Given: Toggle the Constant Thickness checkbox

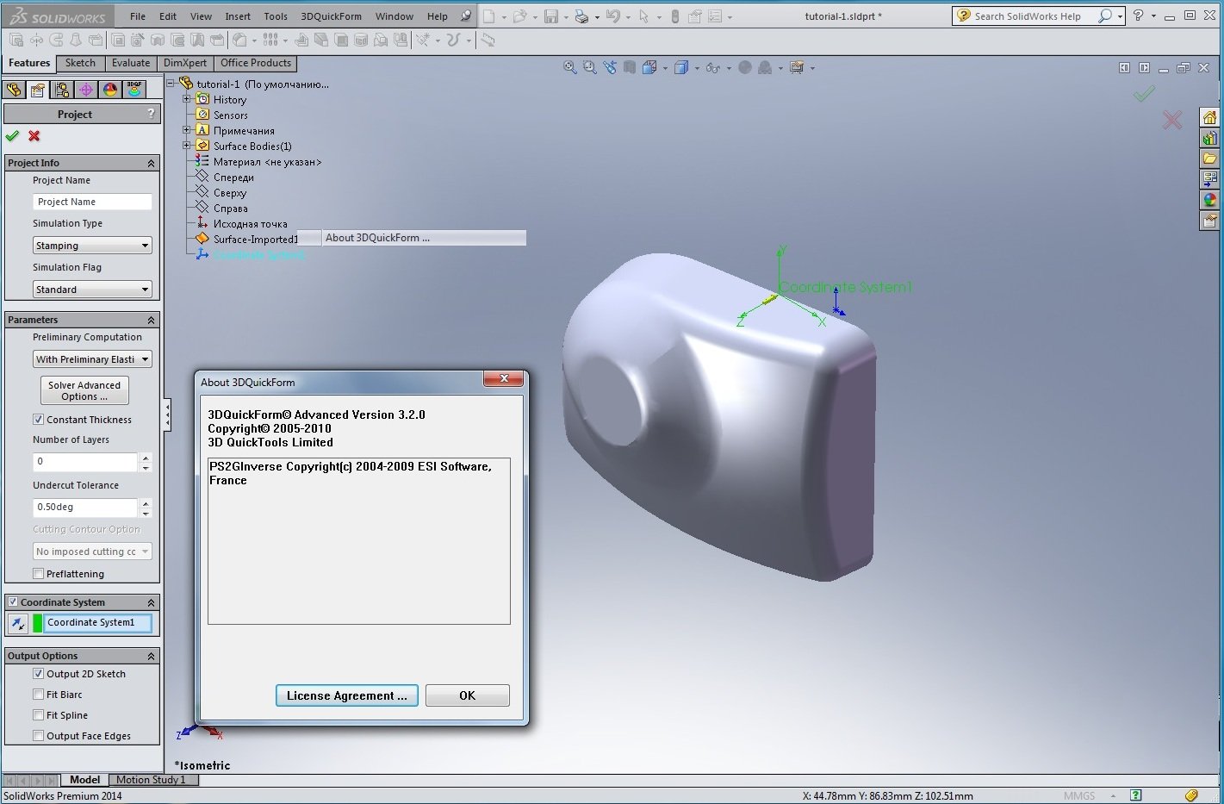Looking at the screenshot, I should point(38,420).
